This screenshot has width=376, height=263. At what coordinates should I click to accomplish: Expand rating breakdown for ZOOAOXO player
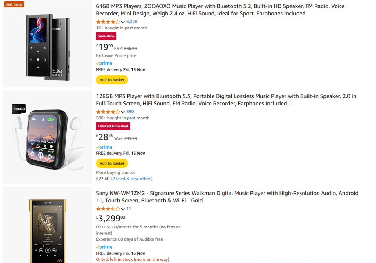coord(123,22)
